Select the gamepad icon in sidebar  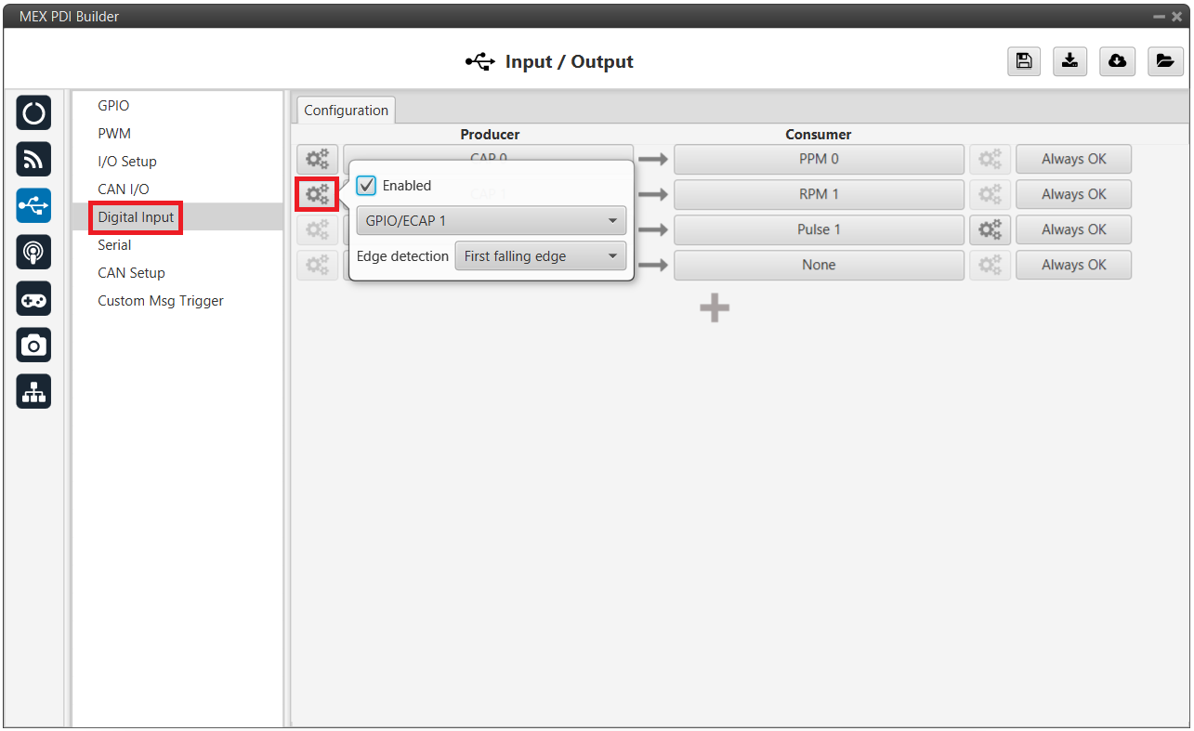coord(34,299)
